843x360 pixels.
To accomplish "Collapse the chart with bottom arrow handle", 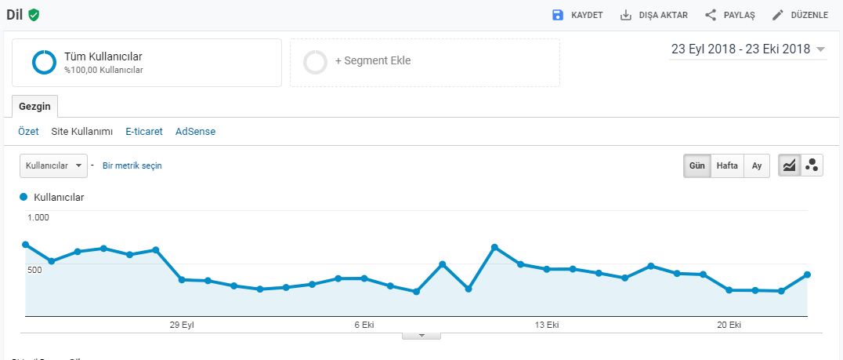I will click(421, 336).
